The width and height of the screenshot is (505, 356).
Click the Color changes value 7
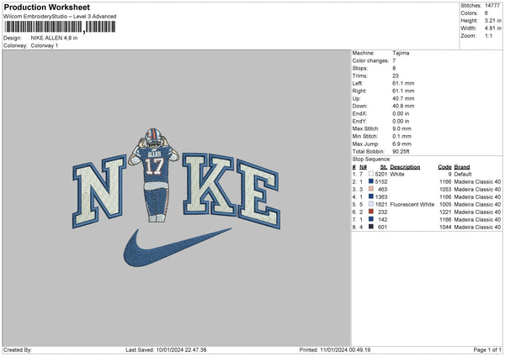coord(394,60)
